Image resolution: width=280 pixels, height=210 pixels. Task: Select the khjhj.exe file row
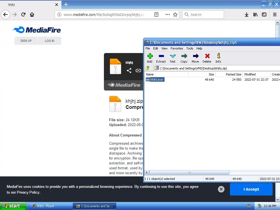pos(212,80)
